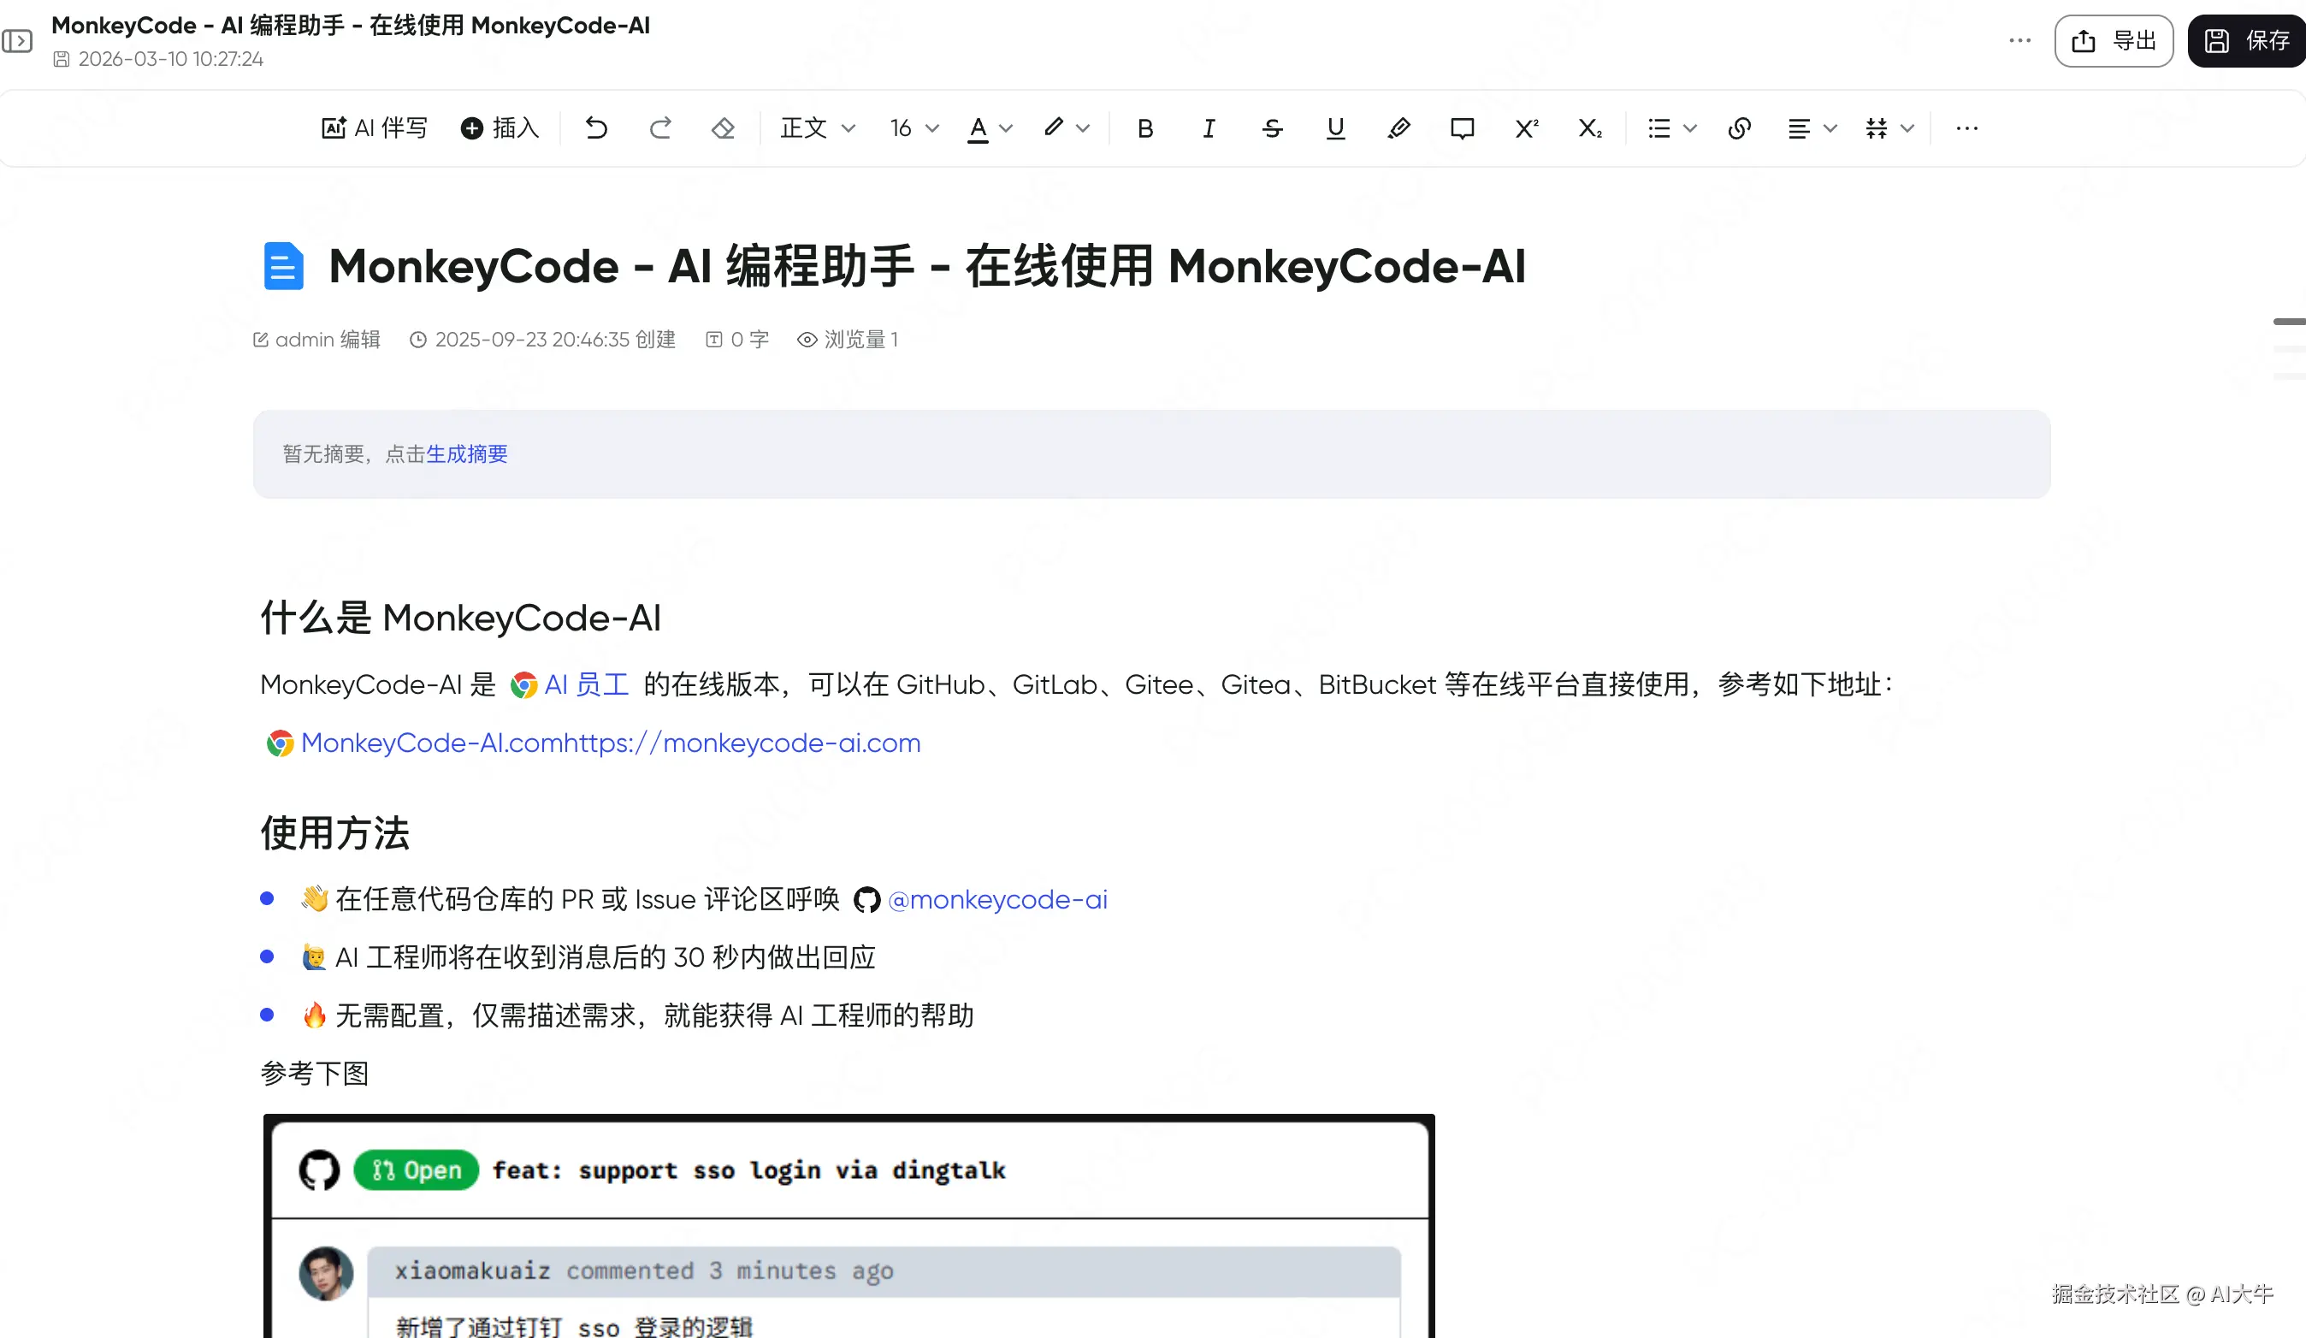Apply superscript formatting

click(1525, 128)
